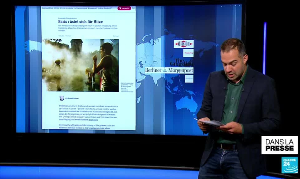
Task: Click headline 'Paris rüstet sich für Hitze'
Action: (x=80, y=22)
